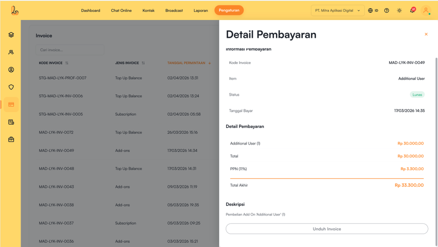
Task: Open the ID language selector
Action: (373, 11)
